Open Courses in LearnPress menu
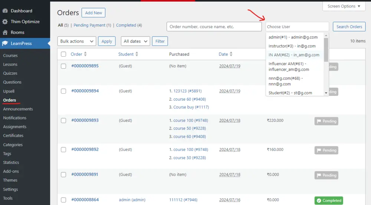 tap(10, 56)
